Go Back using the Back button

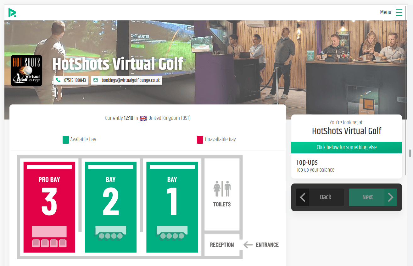[x=320, y=197]
